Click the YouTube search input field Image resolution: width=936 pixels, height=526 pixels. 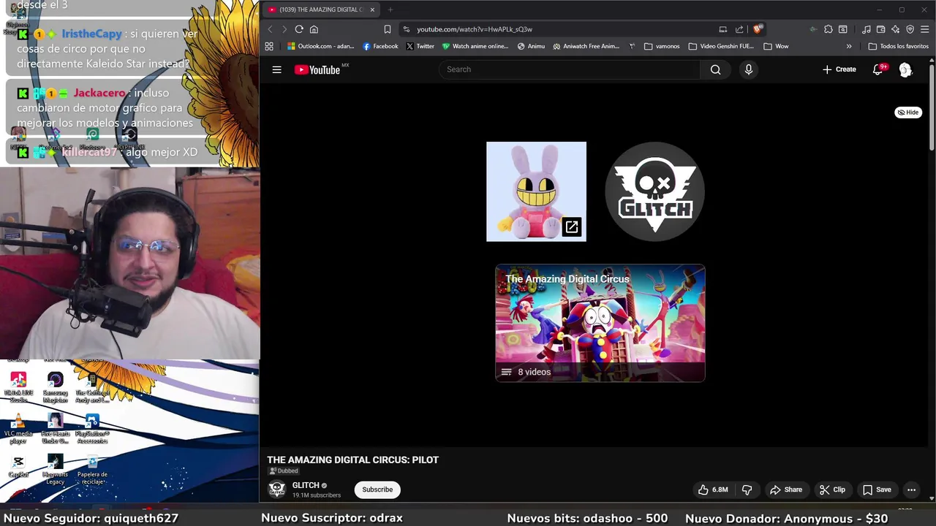pyautogui.click(x=570, y=69)
